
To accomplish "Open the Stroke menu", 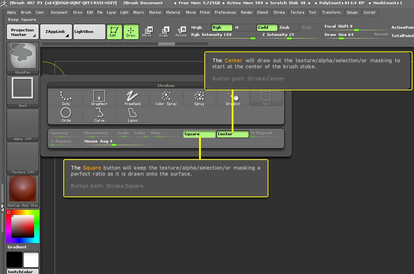I will coord(279,12).
